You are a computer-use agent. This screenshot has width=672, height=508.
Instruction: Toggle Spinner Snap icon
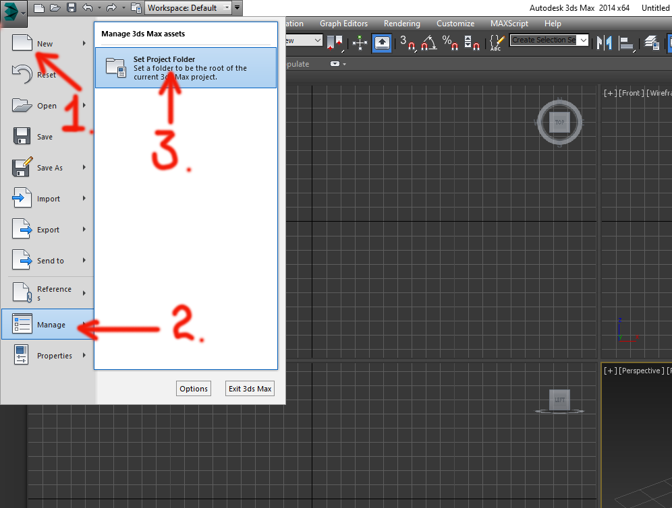point(472,43)
